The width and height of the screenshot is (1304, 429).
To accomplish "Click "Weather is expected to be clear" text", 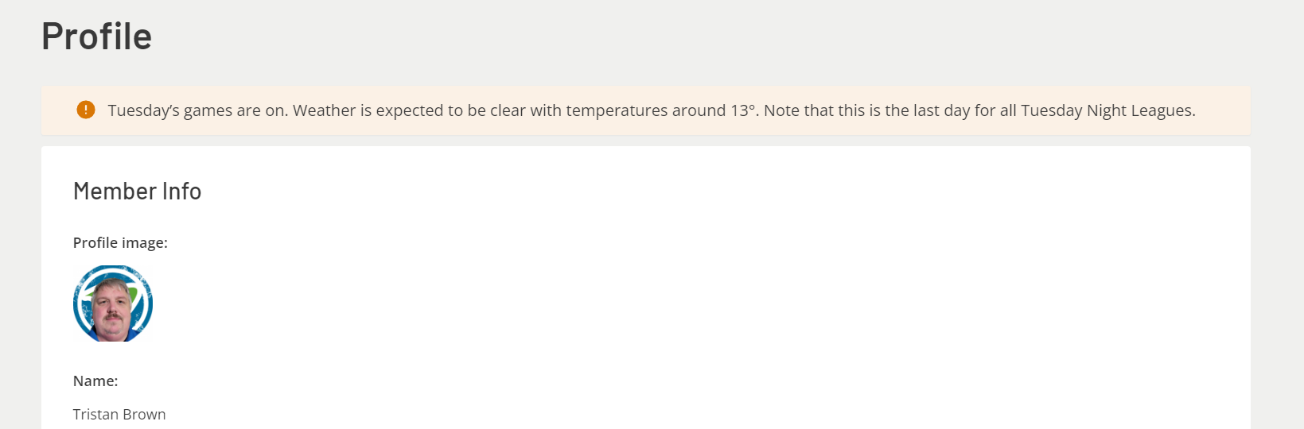I will (409, 110).
